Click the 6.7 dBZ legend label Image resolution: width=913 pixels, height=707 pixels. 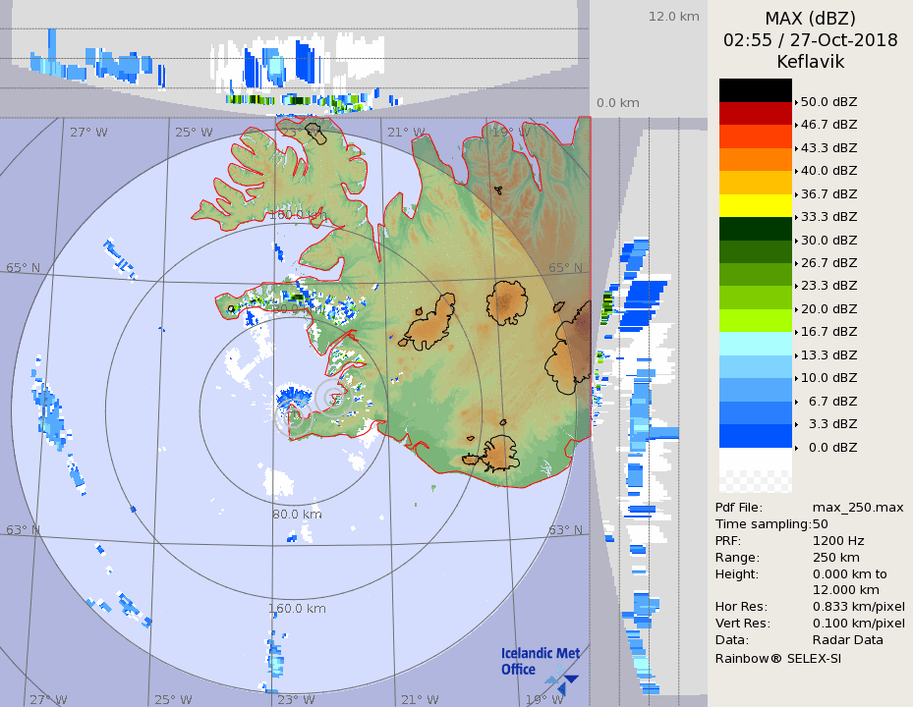click(x=831, y=402)
